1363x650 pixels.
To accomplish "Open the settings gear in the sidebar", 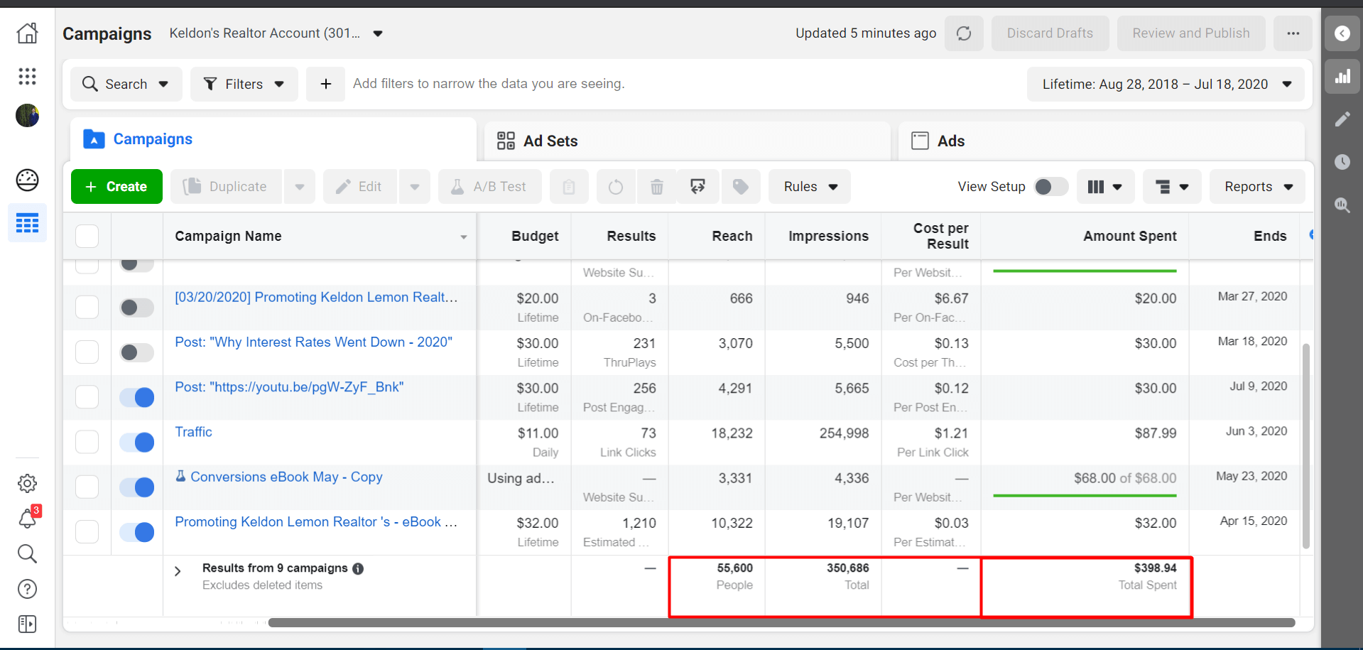I will [27, 483].
